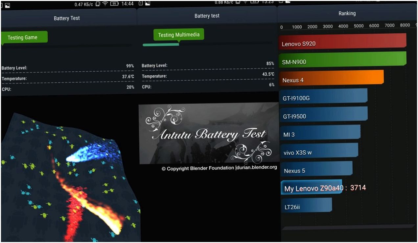
Task: Tap the Antutu Battery Test video banner
Action: coord(209,134)
